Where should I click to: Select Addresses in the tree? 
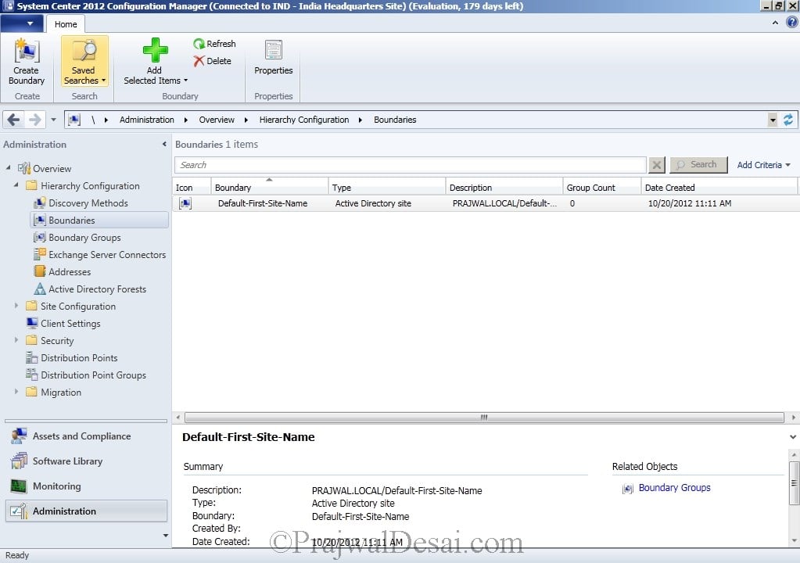pos(70,272)
